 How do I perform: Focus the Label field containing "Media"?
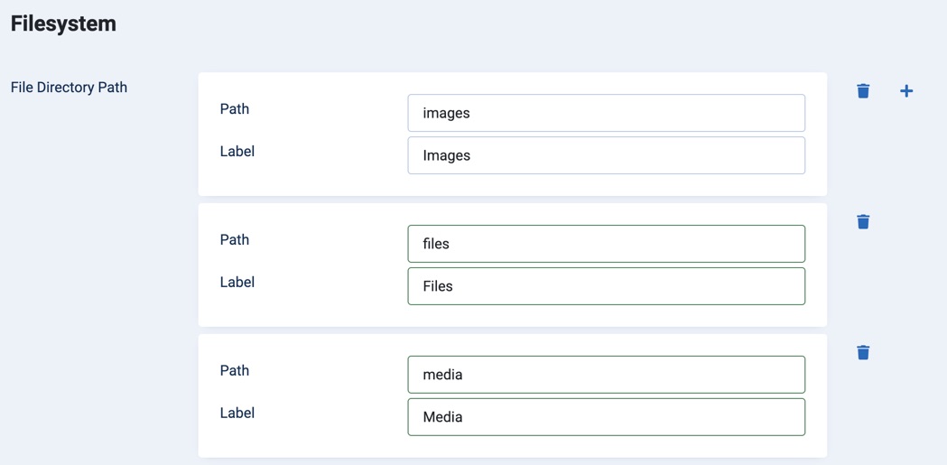(x=606, y=417)
